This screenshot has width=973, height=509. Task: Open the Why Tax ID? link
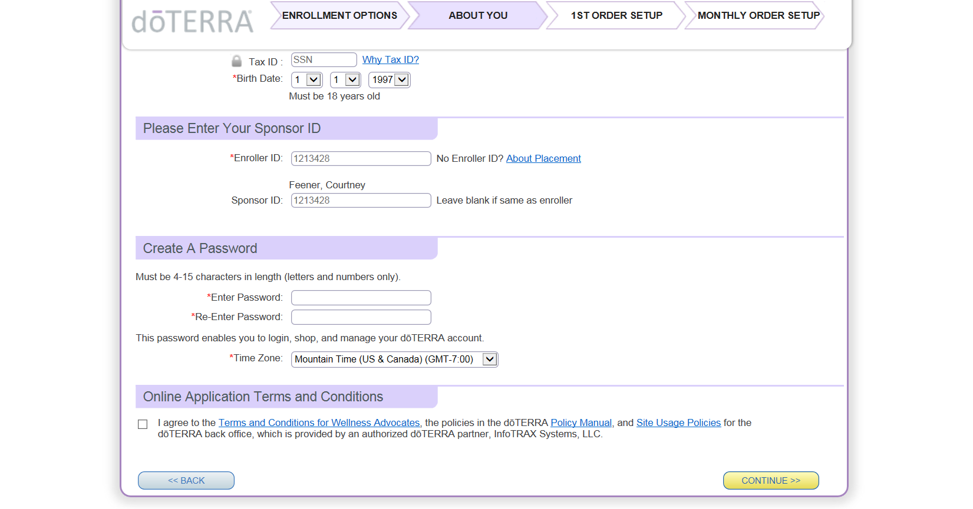[x=390, y=59]
